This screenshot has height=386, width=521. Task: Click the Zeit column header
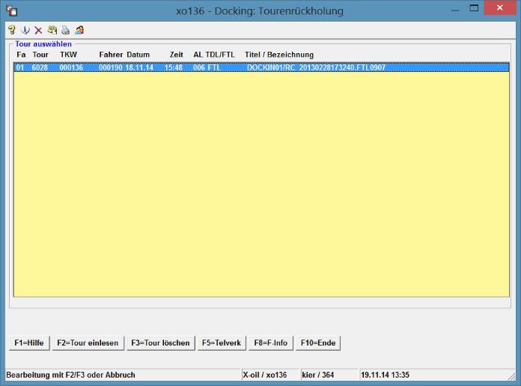177,55
